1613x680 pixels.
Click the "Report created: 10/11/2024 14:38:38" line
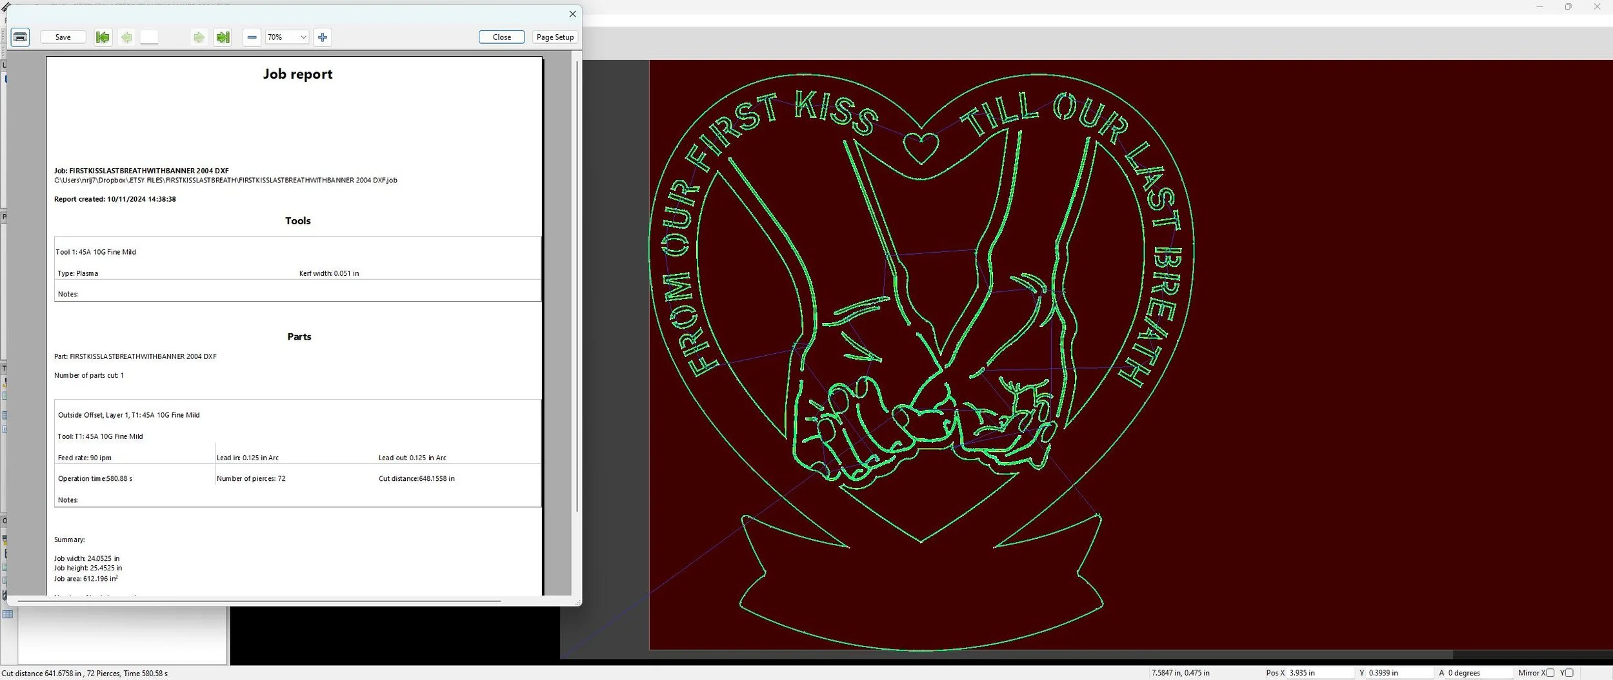click(x=115, y=199)
